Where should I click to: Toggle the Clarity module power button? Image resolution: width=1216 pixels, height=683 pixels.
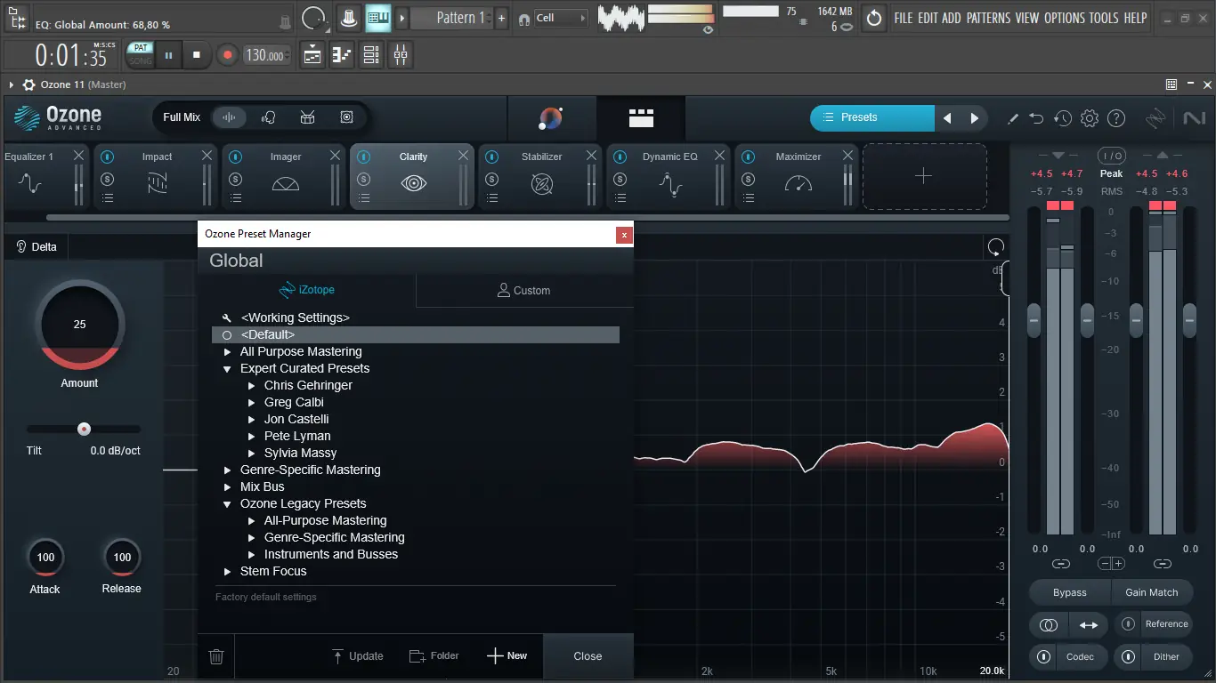[x=364, y=157]
